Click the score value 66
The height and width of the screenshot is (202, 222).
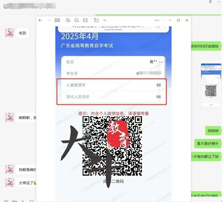click(158, 97)
